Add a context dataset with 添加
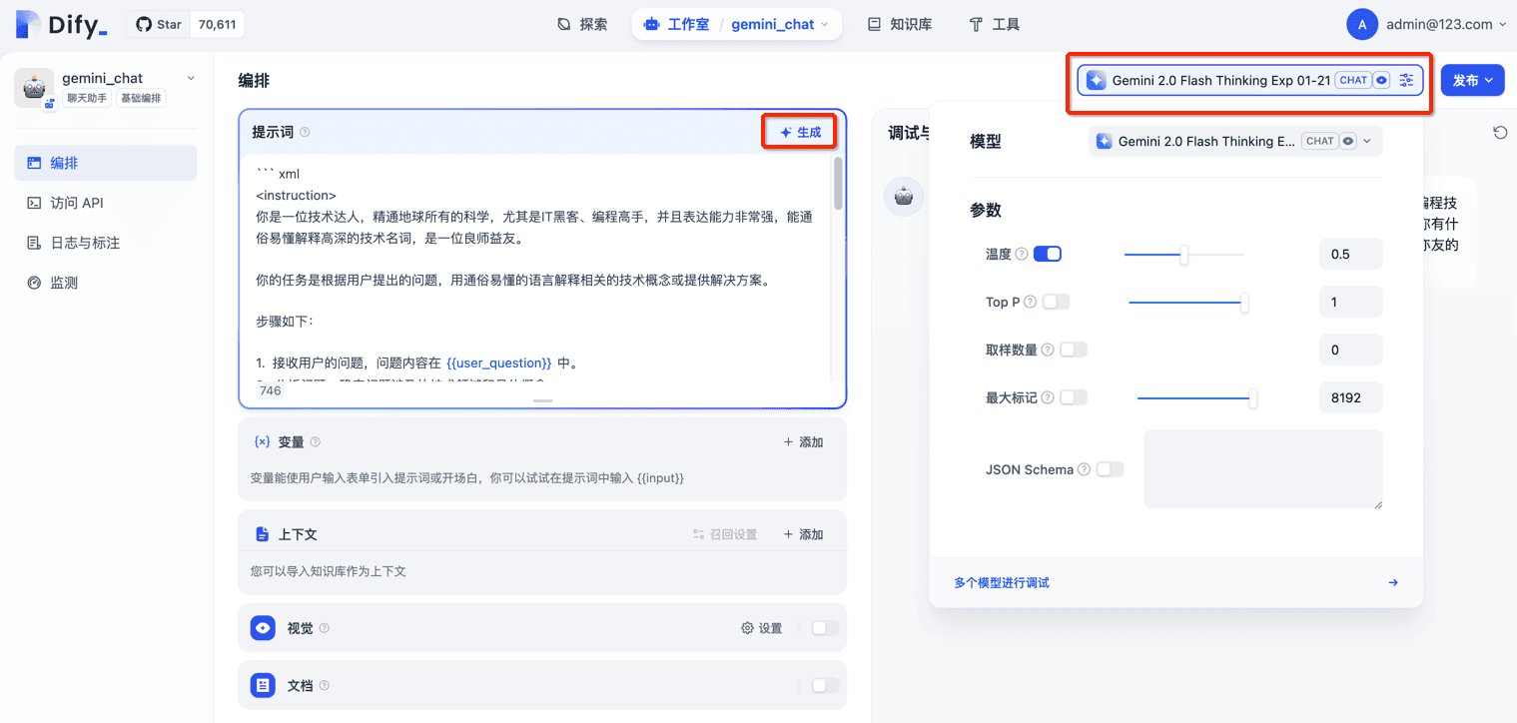 [x=804, y=534]
